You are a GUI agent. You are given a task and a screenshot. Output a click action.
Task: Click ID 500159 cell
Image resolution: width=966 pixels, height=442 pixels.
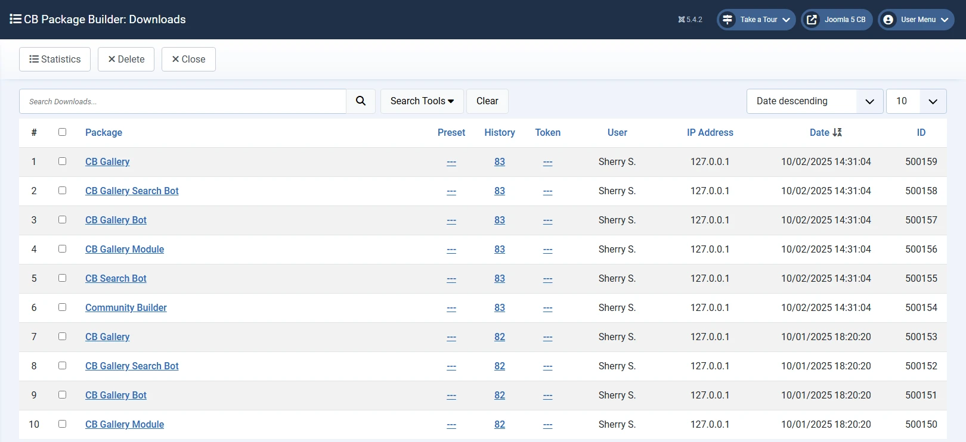pyautogui.click(x=921, y=161)
